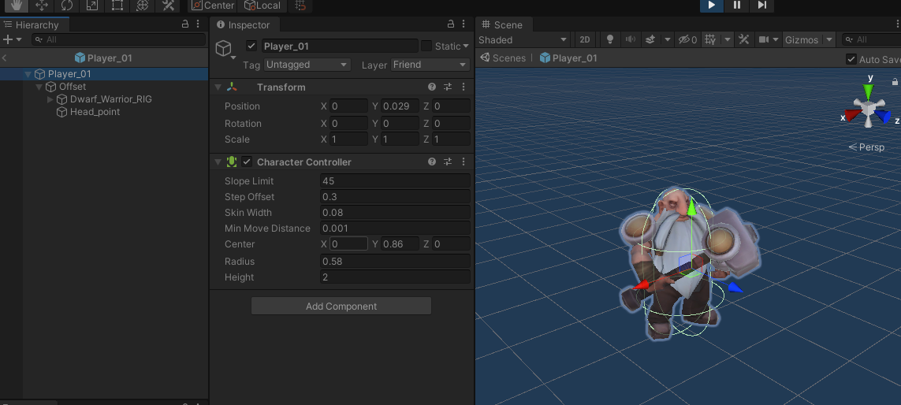Viewport: 901px width, 405px height.
Task: Select the Hand tool
Action: 16,6
